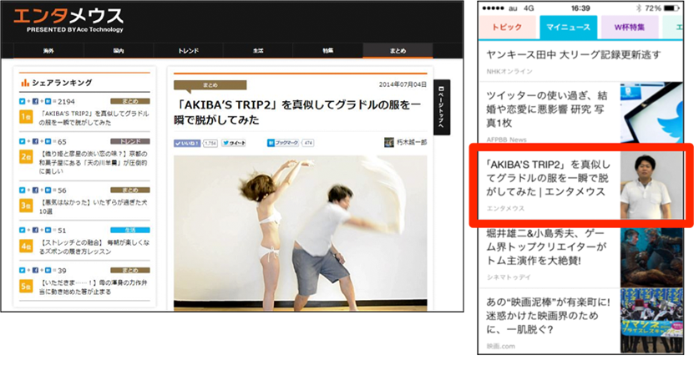Click the 生活 tag on rank 4 item
The height and width of the screenshot is (371, 694).
click(x=130, y=231)
